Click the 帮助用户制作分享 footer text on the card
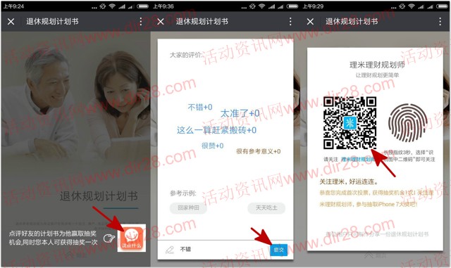 point(377,234)
